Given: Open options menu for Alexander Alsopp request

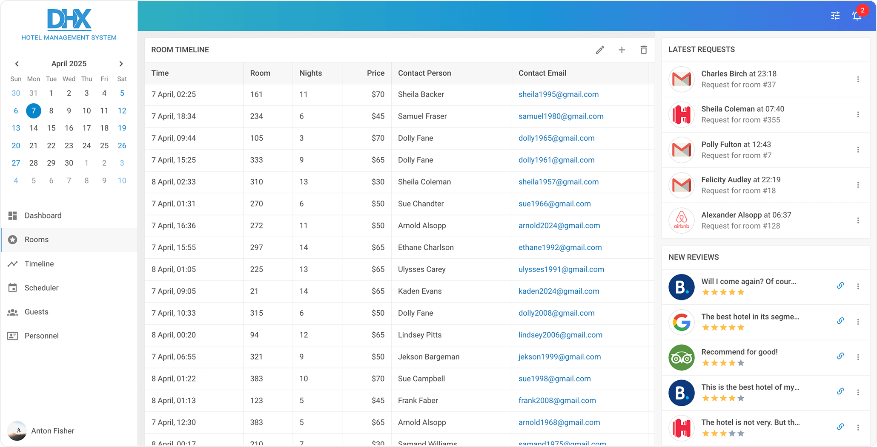Looking at the screenshot, I should pyautogui.click(x=858, y=221).
